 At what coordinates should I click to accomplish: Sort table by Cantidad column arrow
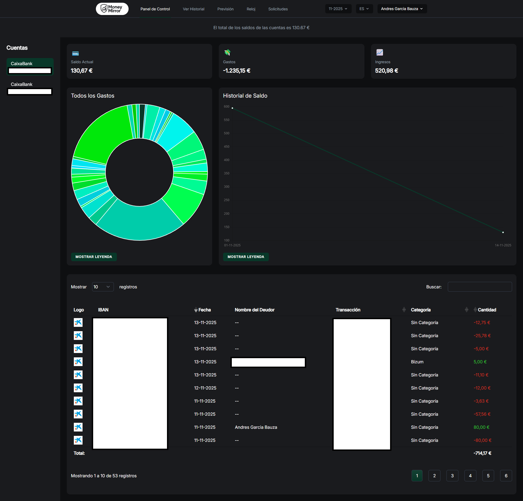point(475,310)
